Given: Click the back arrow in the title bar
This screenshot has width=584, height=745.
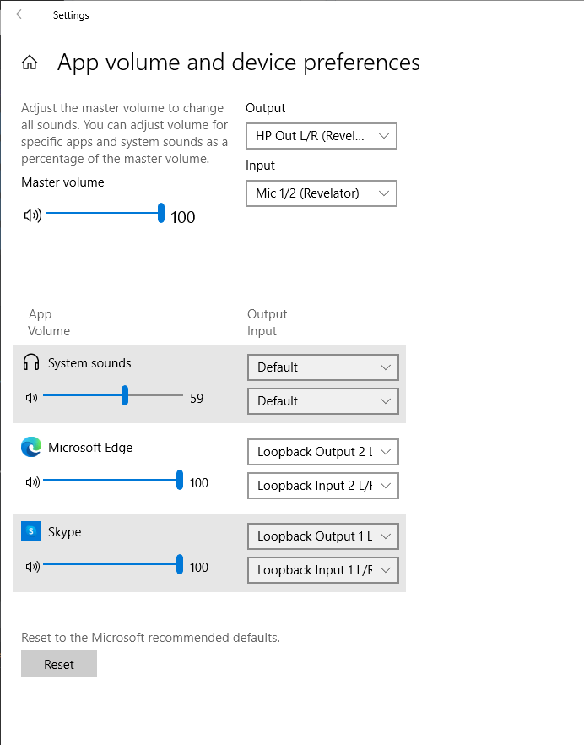Looking at the screenshot, I should pyautogui.click(x=19, y=14).
